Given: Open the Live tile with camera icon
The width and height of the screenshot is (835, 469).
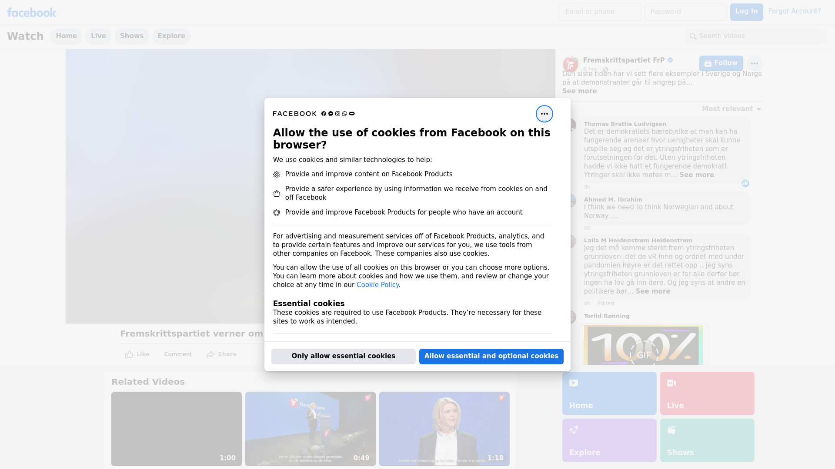Looking at the screenshot, I should [x=707, y=393].
